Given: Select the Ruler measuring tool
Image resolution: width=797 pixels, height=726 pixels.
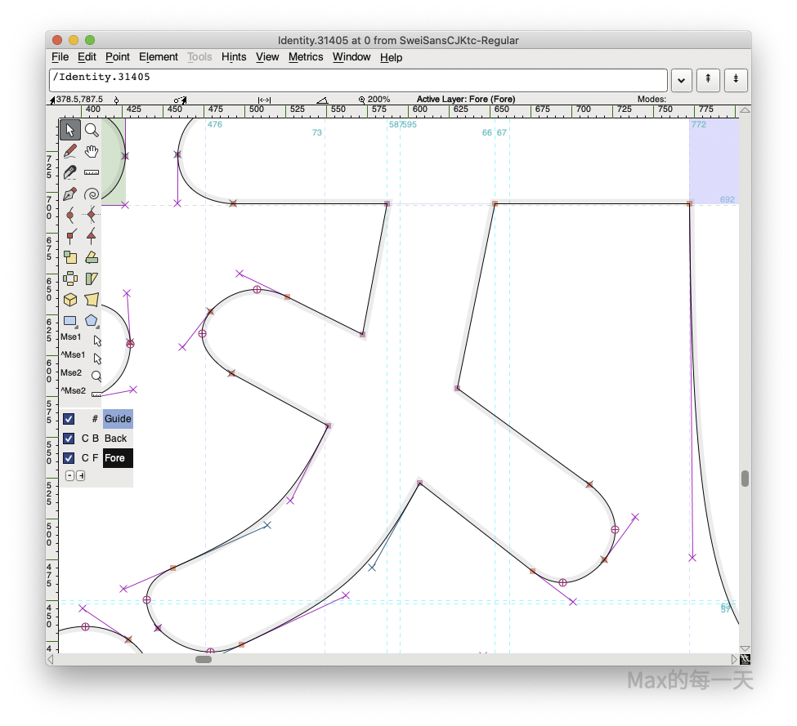Looking at the screenshot, I should [92, 172].
